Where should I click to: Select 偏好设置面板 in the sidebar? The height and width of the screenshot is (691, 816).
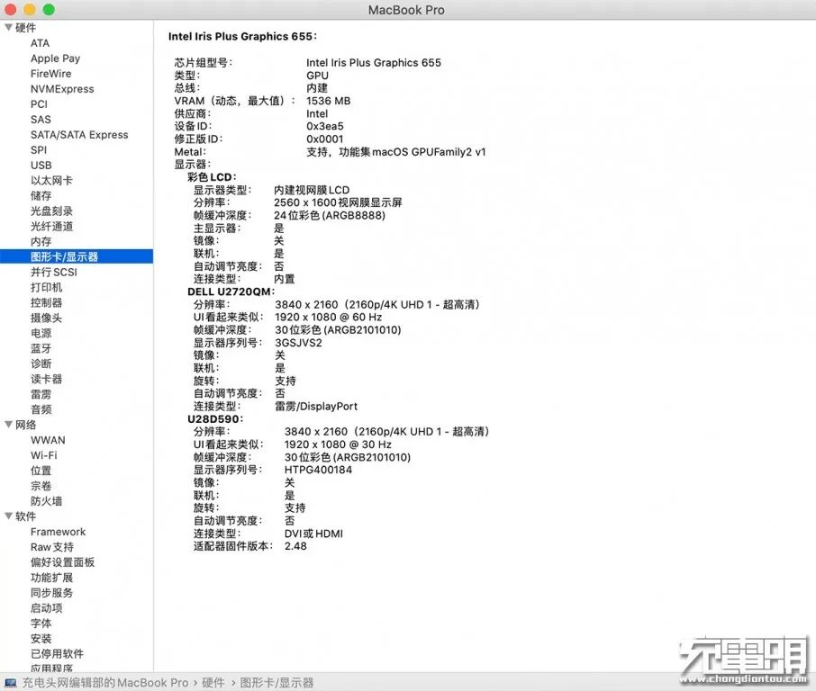pyautogui.click(x=62, y=562)
